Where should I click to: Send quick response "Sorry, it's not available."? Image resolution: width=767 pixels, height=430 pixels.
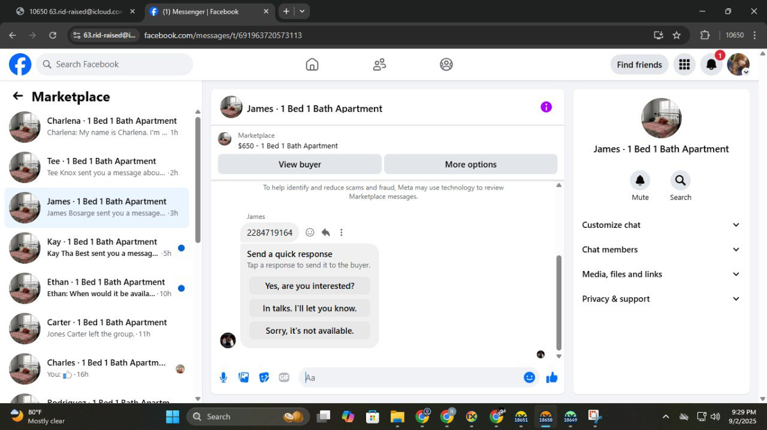pyautogui.click(x=310, y=331)
